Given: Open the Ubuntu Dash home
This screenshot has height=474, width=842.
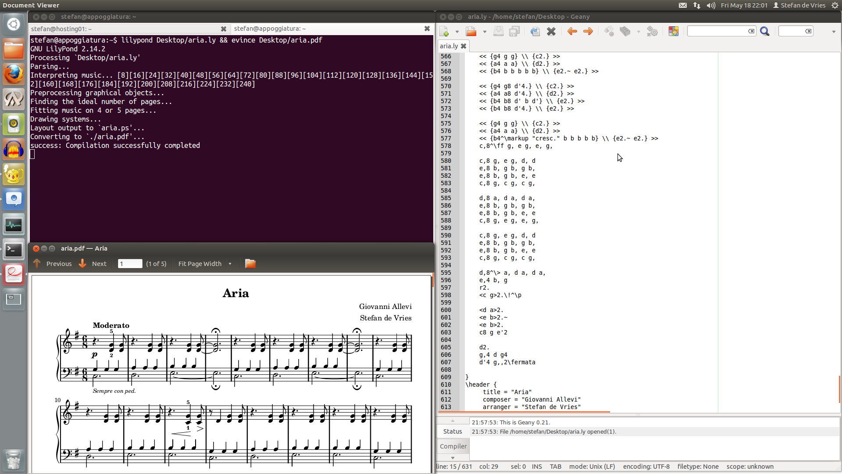Looking at the screenshot, I should pos(14,24).
